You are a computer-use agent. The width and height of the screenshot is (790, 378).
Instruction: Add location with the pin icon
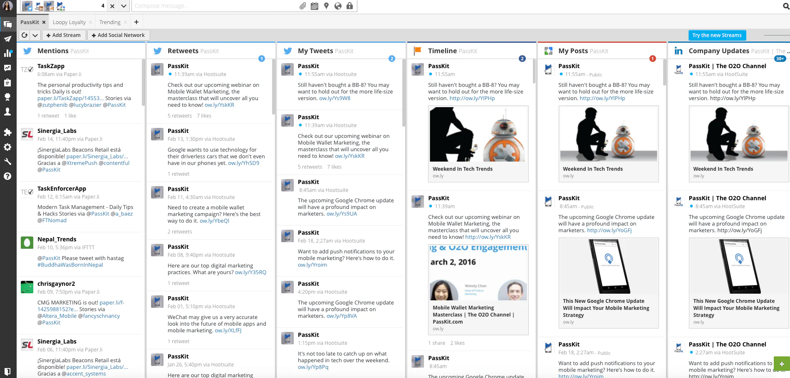pyautogui.click(x=326, y=6)
